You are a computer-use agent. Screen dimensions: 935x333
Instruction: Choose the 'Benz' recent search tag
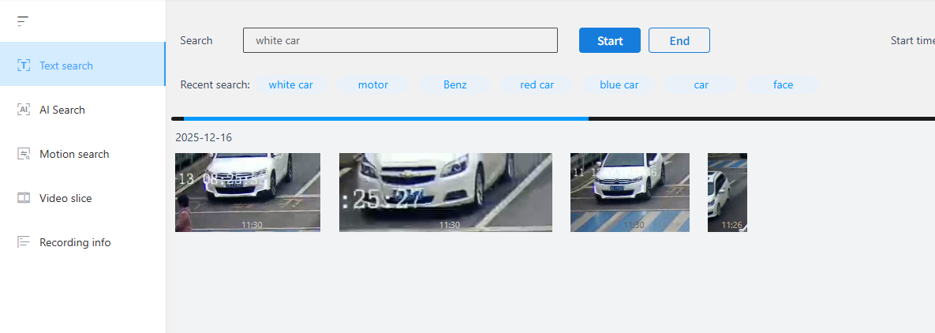454,84
